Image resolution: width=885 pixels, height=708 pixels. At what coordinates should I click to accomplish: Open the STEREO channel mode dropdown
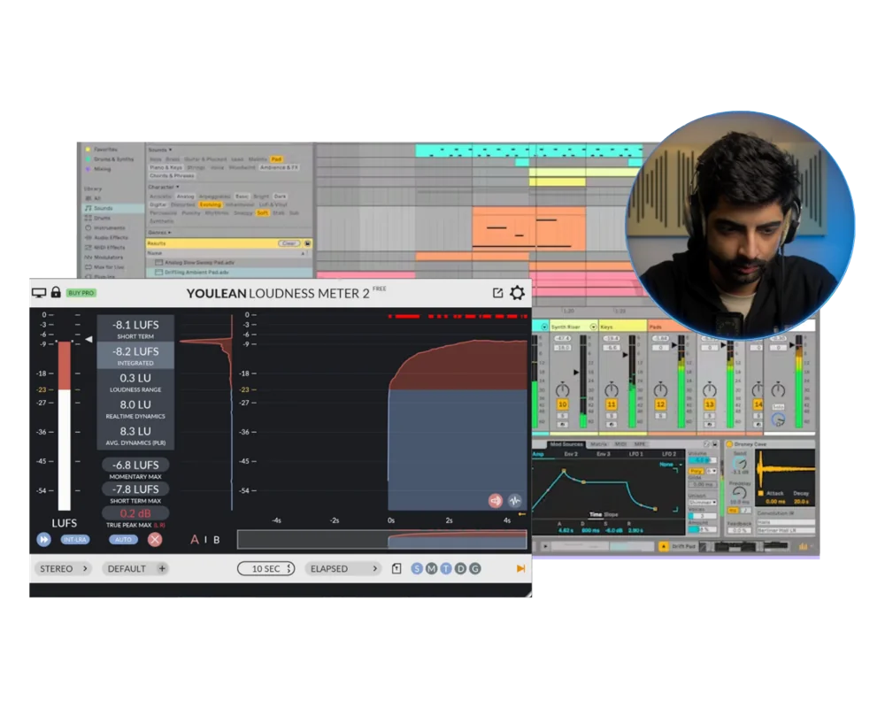(x=63, y=568)
